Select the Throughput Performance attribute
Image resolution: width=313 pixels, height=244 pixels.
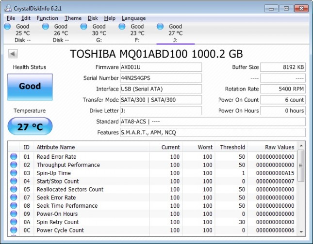[x=68, y=165]
